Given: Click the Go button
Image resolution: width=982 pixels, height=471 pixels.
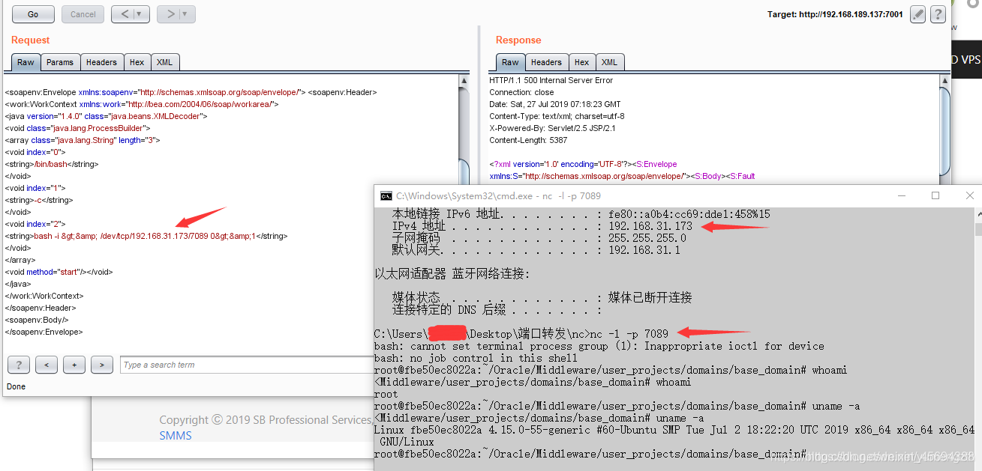Looking at the screenshot, I should (x=33, y=14).
